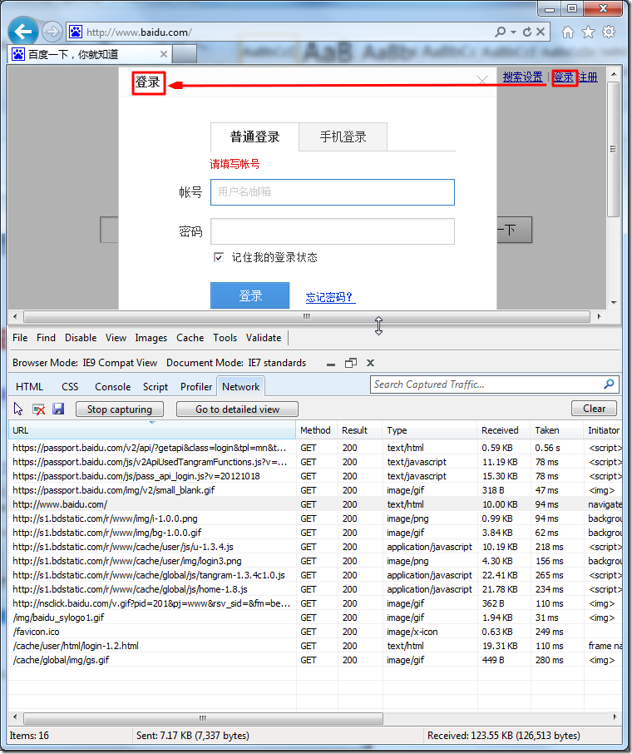The height and width of the screenshot is (754, 632).
Task: Open the Find menu
Action: pyautogui.click(x=46, y=338)
